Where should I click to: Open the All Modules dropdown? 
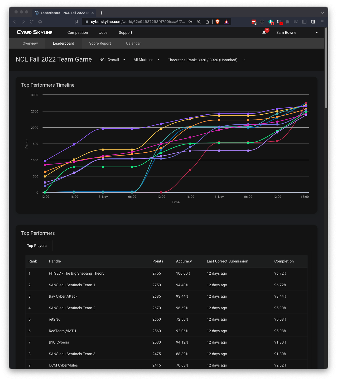tap(146, 60)
